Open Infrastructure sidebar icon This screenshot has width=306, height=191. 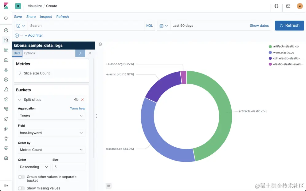click(x=6, y=89)
